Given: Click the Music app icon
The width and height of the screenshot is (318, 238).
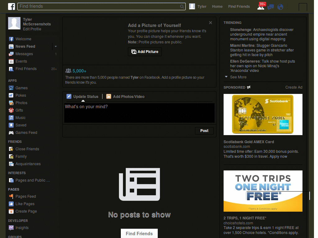Looking at the screenshot, I should click(x=11, y=117).
